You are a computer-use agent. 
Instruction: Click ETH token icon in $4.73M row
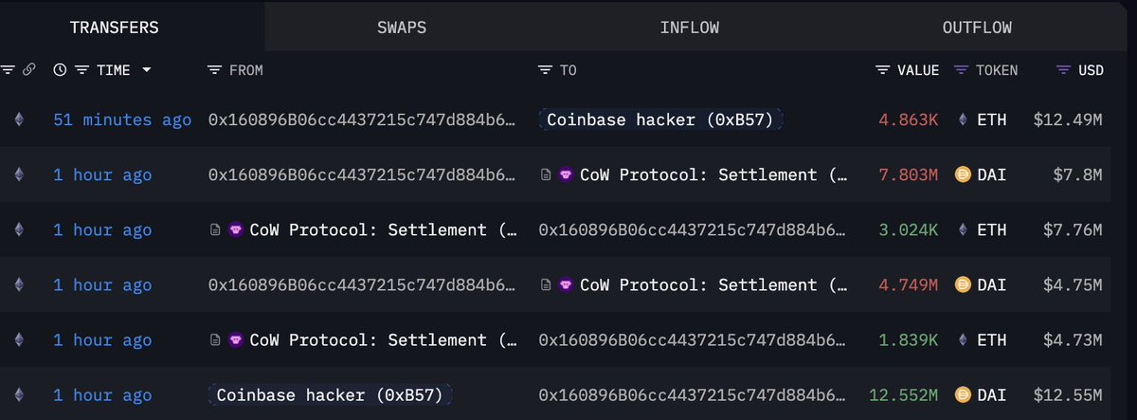963,339
